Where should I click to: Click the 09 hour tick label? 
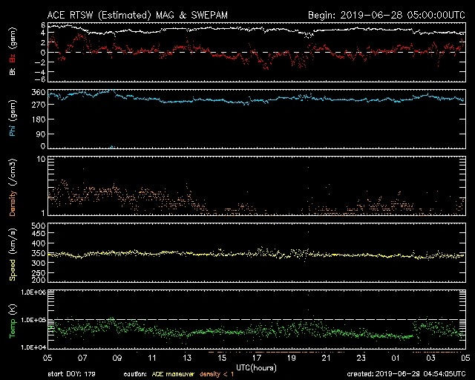(x=117, y=357)
